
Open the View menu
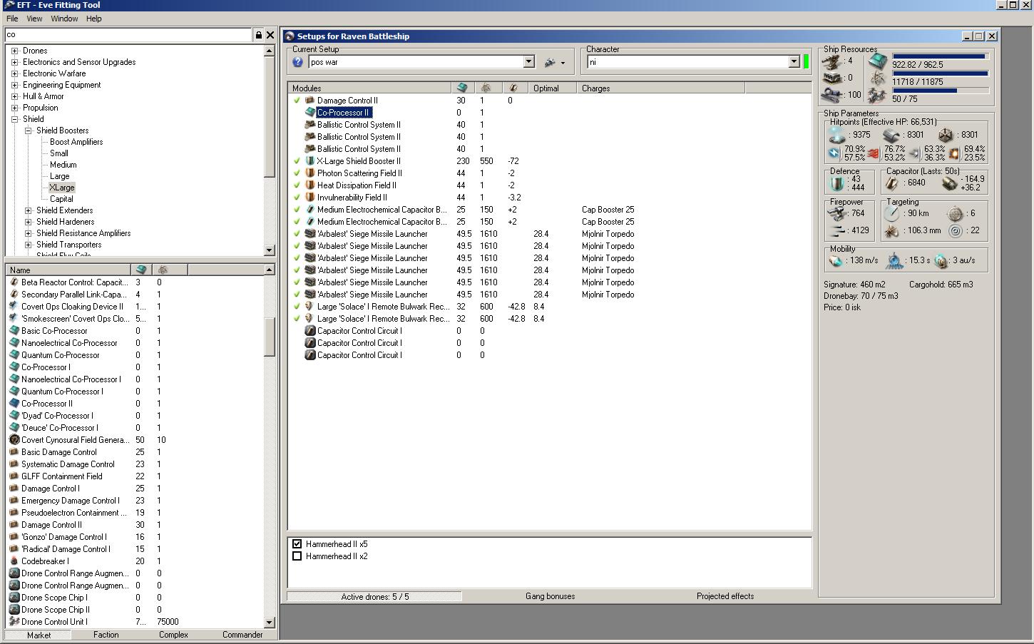coord(34,19)
